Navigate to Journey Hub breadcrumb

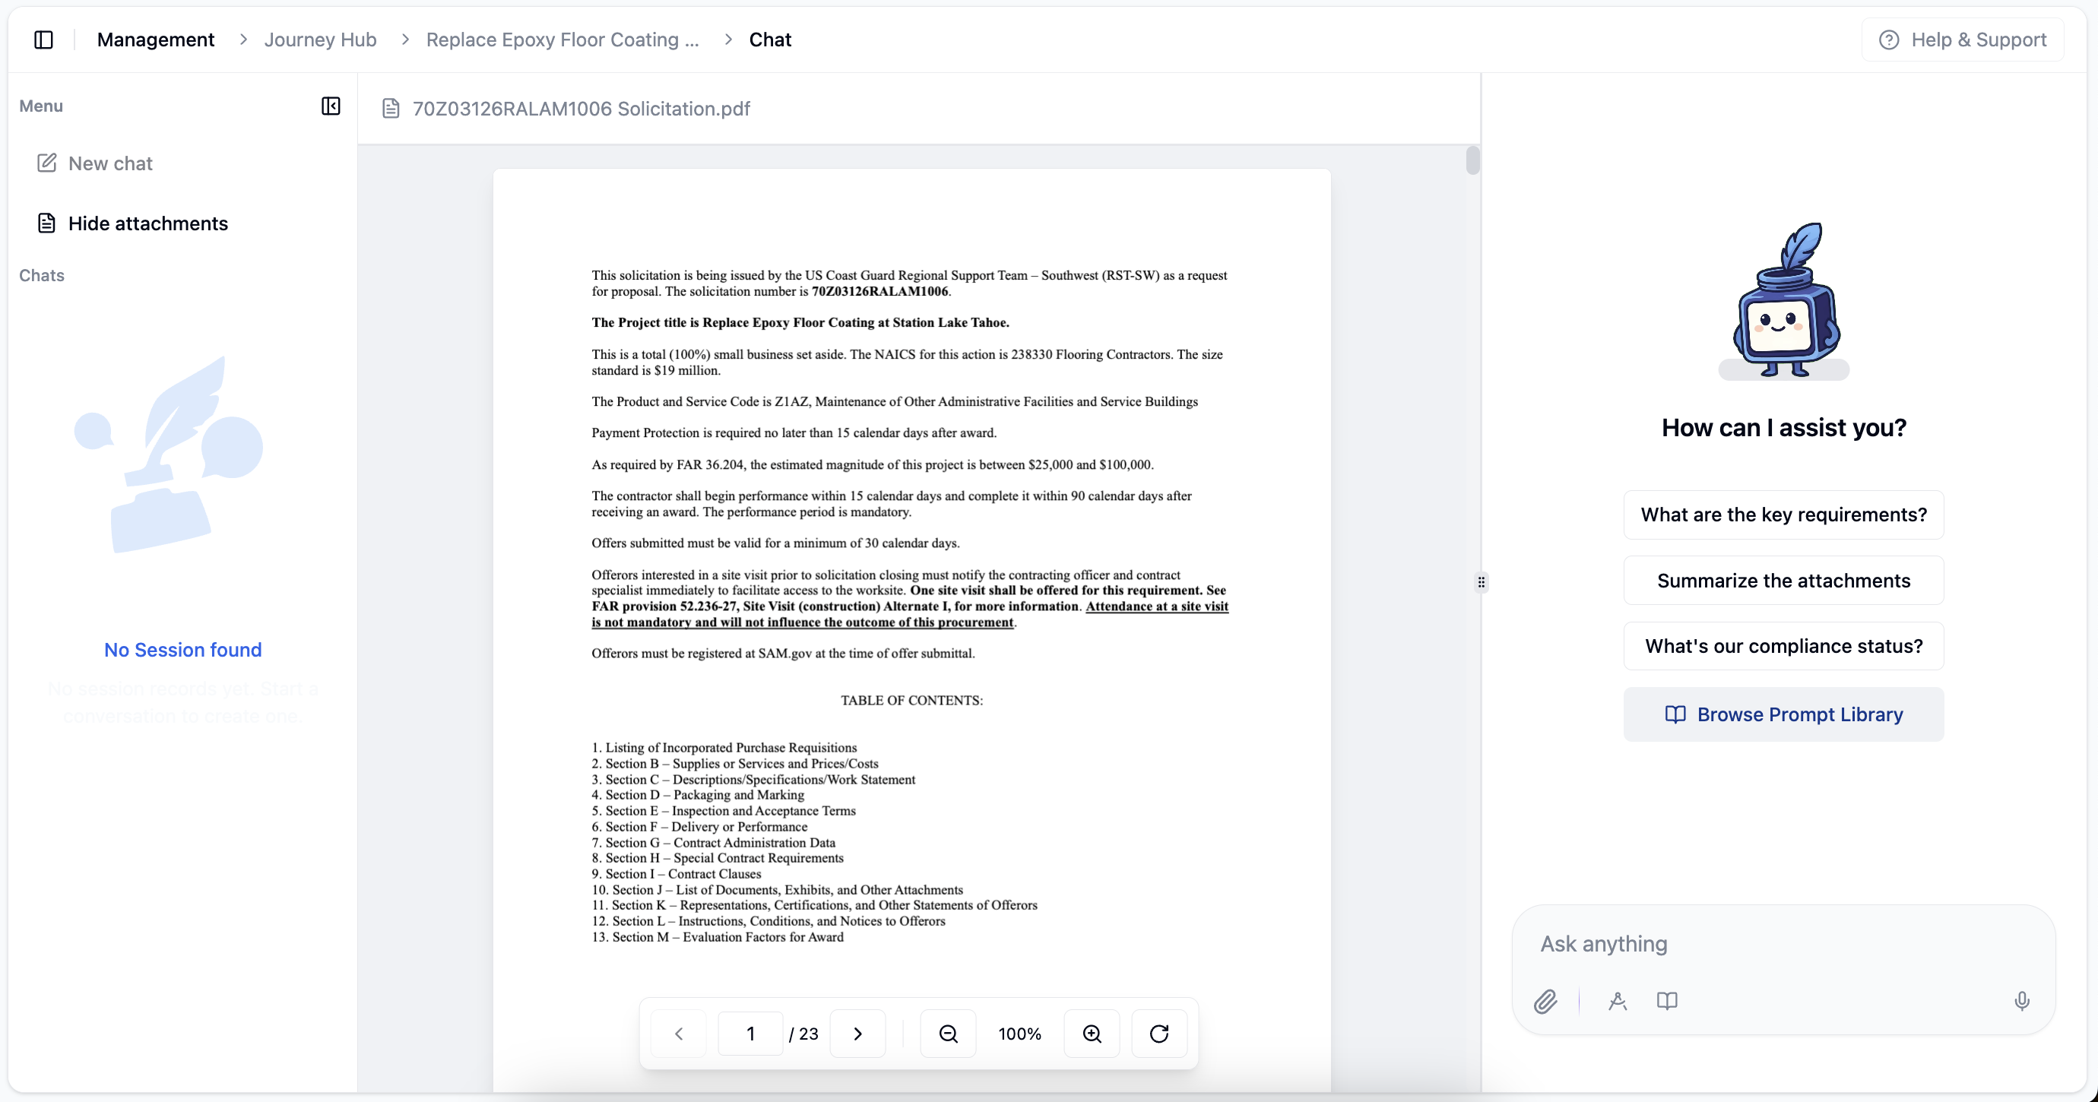pyautogui.click(x=320, y=39)
